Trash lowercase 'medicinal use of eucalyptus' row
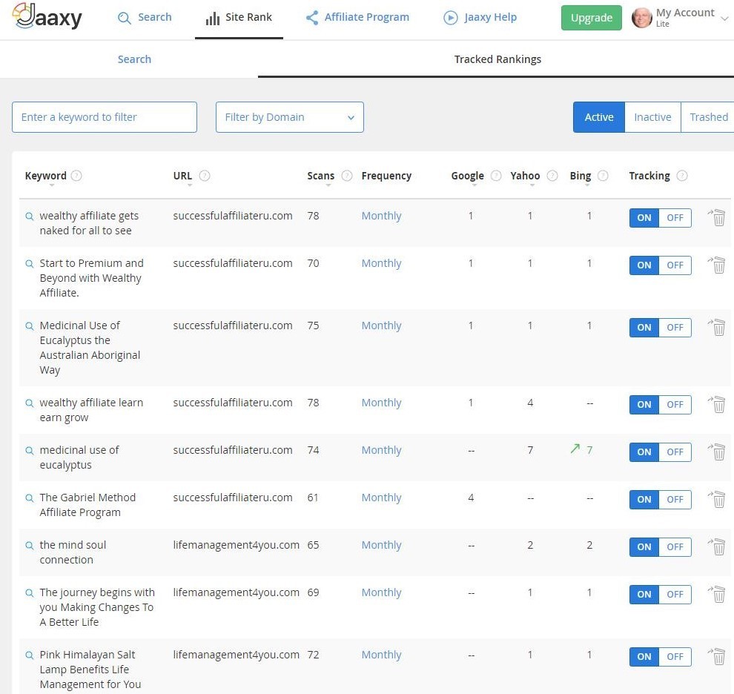The width and height of the screenshot is (734, 694). (717, 452)
